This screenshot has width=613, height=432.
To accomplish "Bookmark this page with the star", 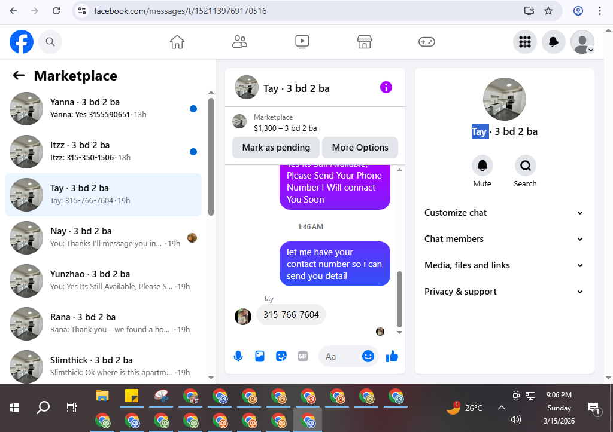I will coord(548,11).
